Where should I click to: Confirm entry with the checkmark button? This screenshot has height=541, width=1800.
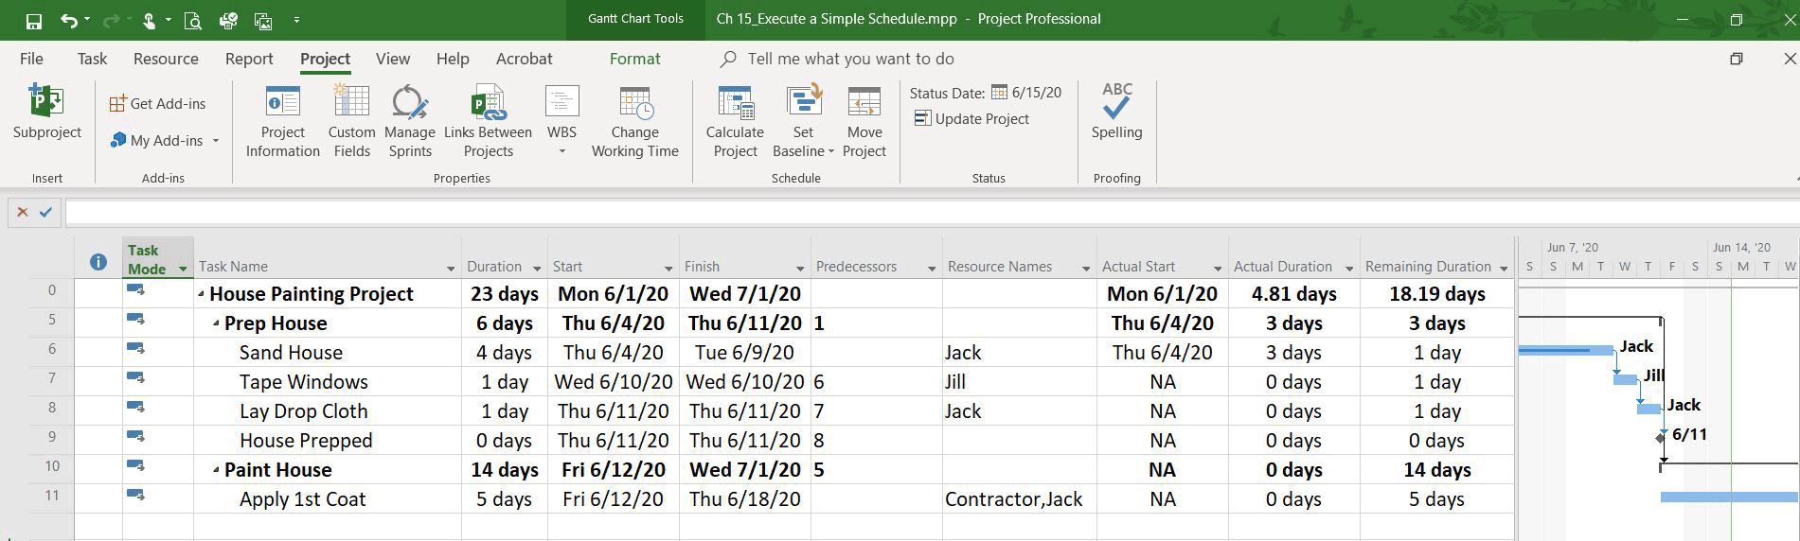click(45, 213)
